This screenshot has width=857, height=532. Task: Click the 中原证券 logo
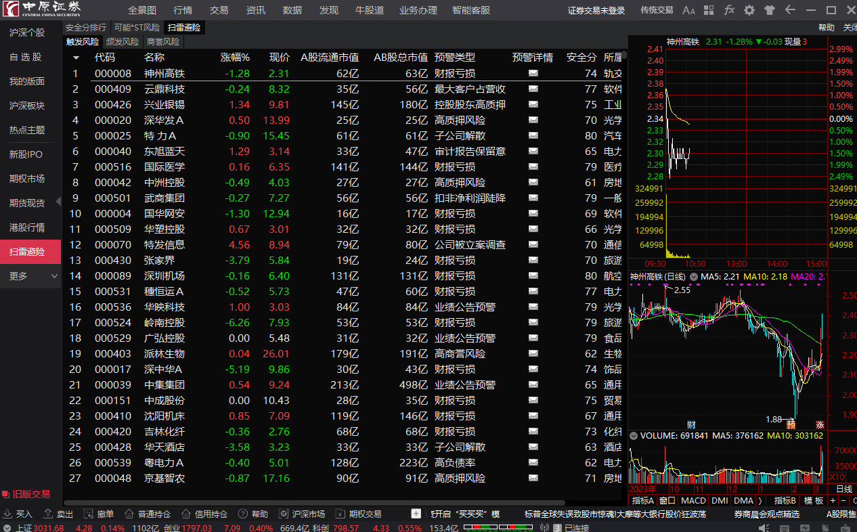point(41,9)
